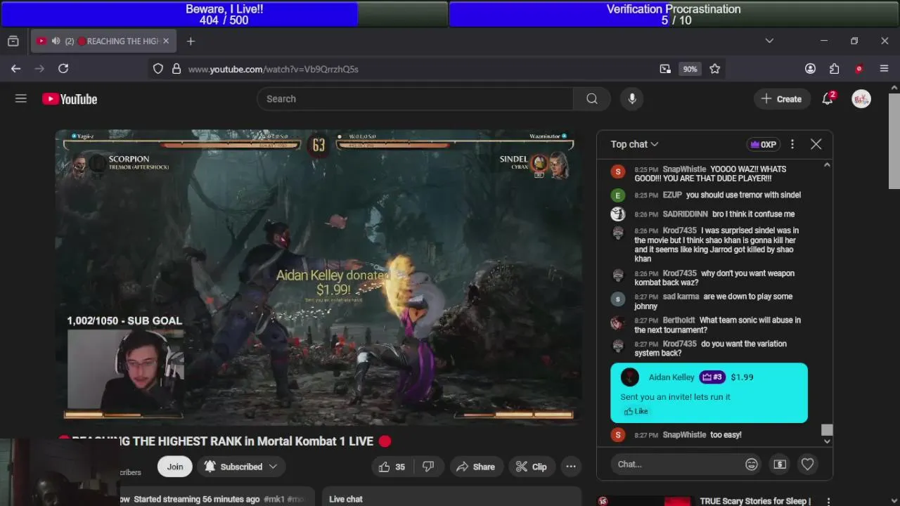Go back to previous page
Viewport: 900px width, 506px height.
[x=15, y=69]
